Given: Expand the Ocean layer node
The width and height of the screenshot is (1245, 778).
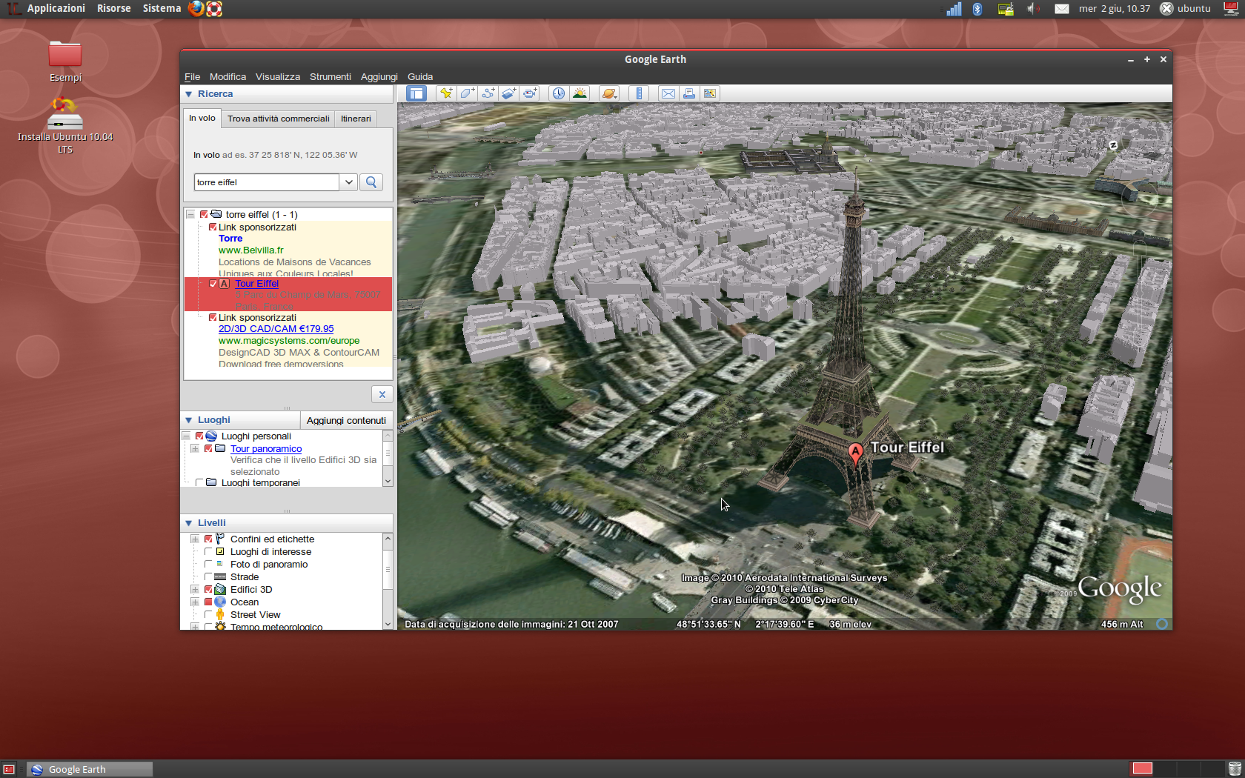Looking at the screenshot, I should coord(195,602).
